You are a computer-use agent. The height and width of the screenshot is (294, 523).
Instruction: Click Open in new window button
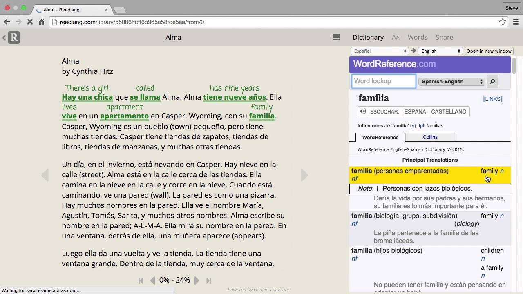489,51
